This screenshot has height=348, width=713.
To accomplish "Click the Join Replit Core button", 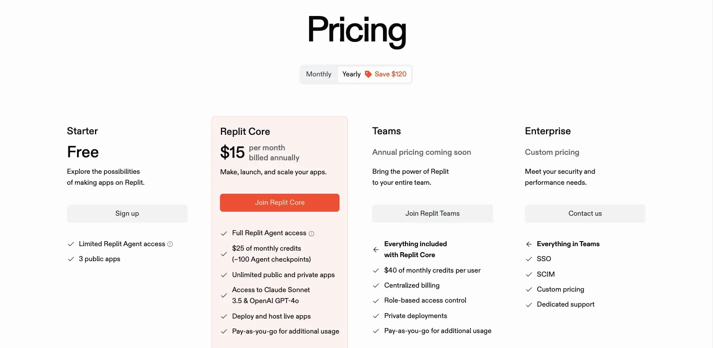I will tap(279, 202).
